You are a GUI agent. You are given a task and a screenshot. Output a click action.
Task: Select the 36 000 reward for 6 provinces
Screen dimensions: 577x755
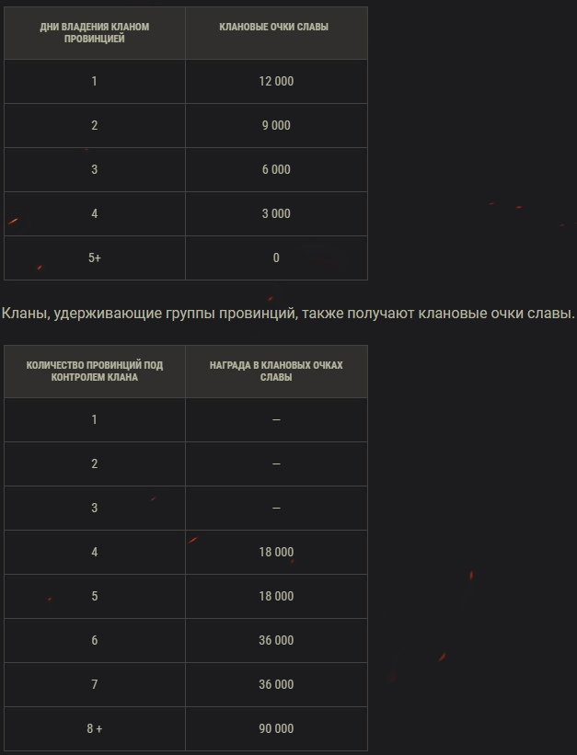[276, 641]
